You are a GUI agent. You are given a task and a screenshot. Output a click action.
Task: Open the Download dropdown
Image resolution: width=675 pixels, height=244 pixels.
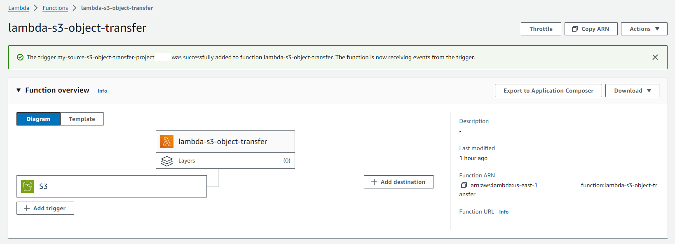click(x=632, y=91)
